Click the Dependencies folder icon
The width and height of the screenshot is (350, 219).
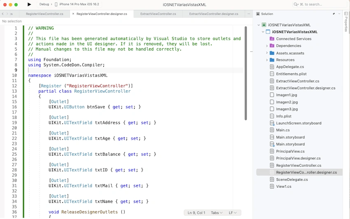click(272, 46)
